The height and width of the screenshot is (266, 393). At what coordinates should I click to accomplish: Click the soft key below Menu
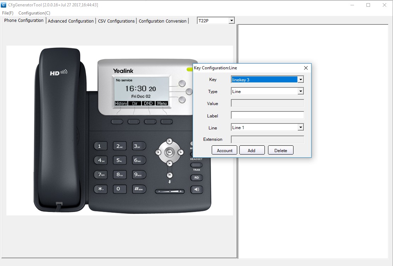(166, 122)
